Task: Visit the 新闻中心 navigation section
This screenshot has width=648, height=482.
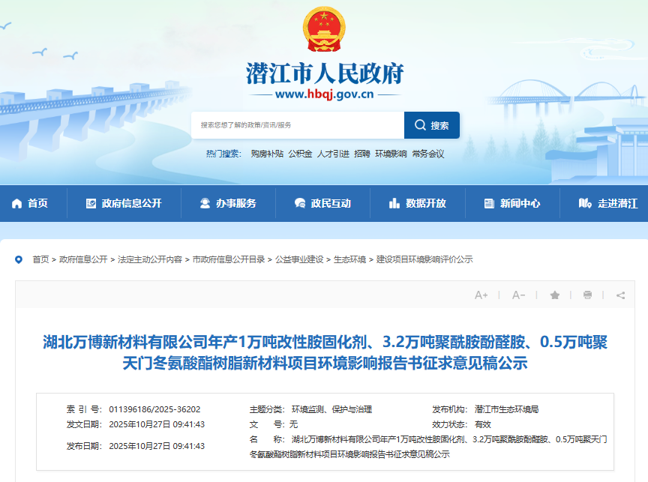Action: [x=512, y=203]
